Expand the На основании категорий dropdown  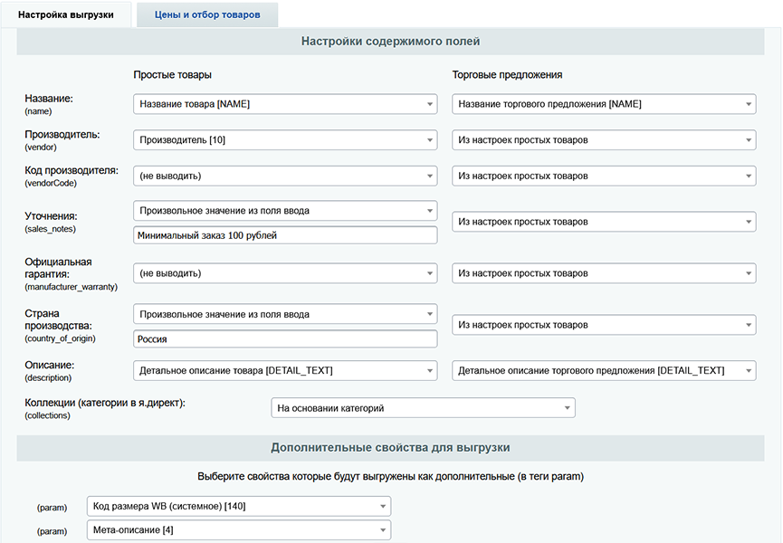423,408
